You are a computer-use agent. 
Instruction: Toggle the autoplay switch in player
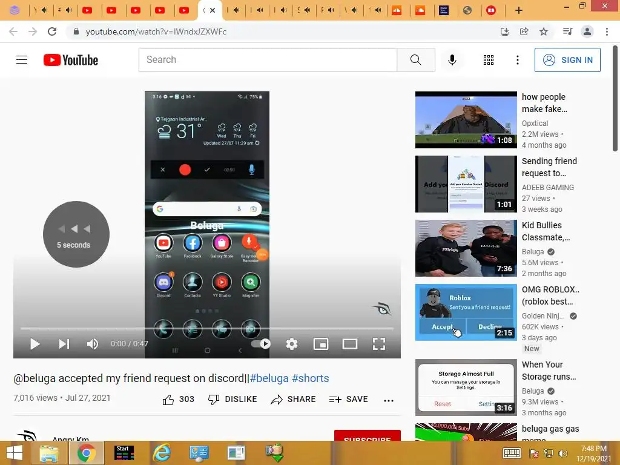261,344
